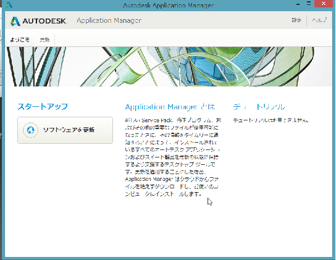
Task: Open 設定 in the header
Action: 296,20
